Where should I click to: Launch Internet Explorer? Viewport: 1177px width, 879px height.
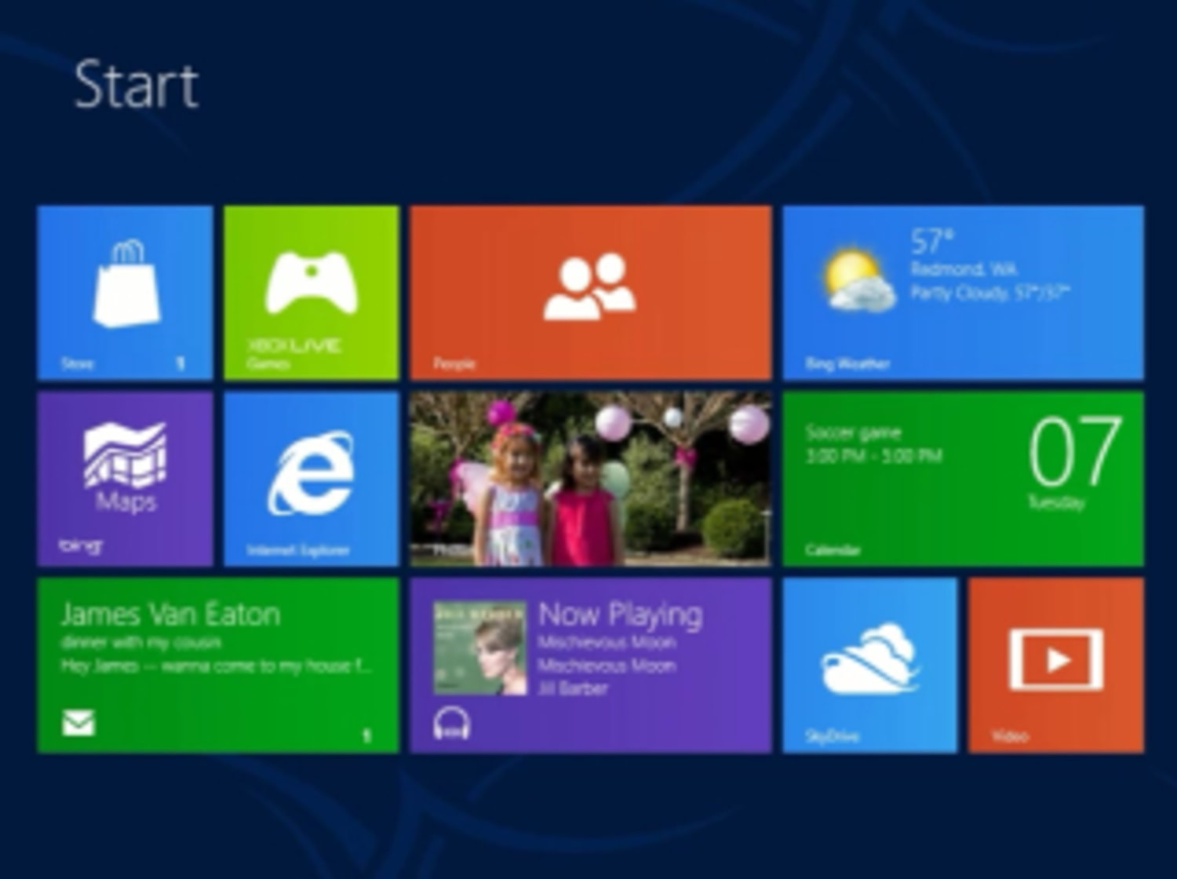tap(311, 478)
